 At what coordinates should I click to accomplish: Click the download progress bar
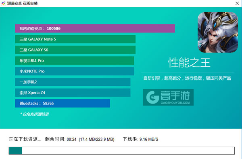[x=122, y=151]
